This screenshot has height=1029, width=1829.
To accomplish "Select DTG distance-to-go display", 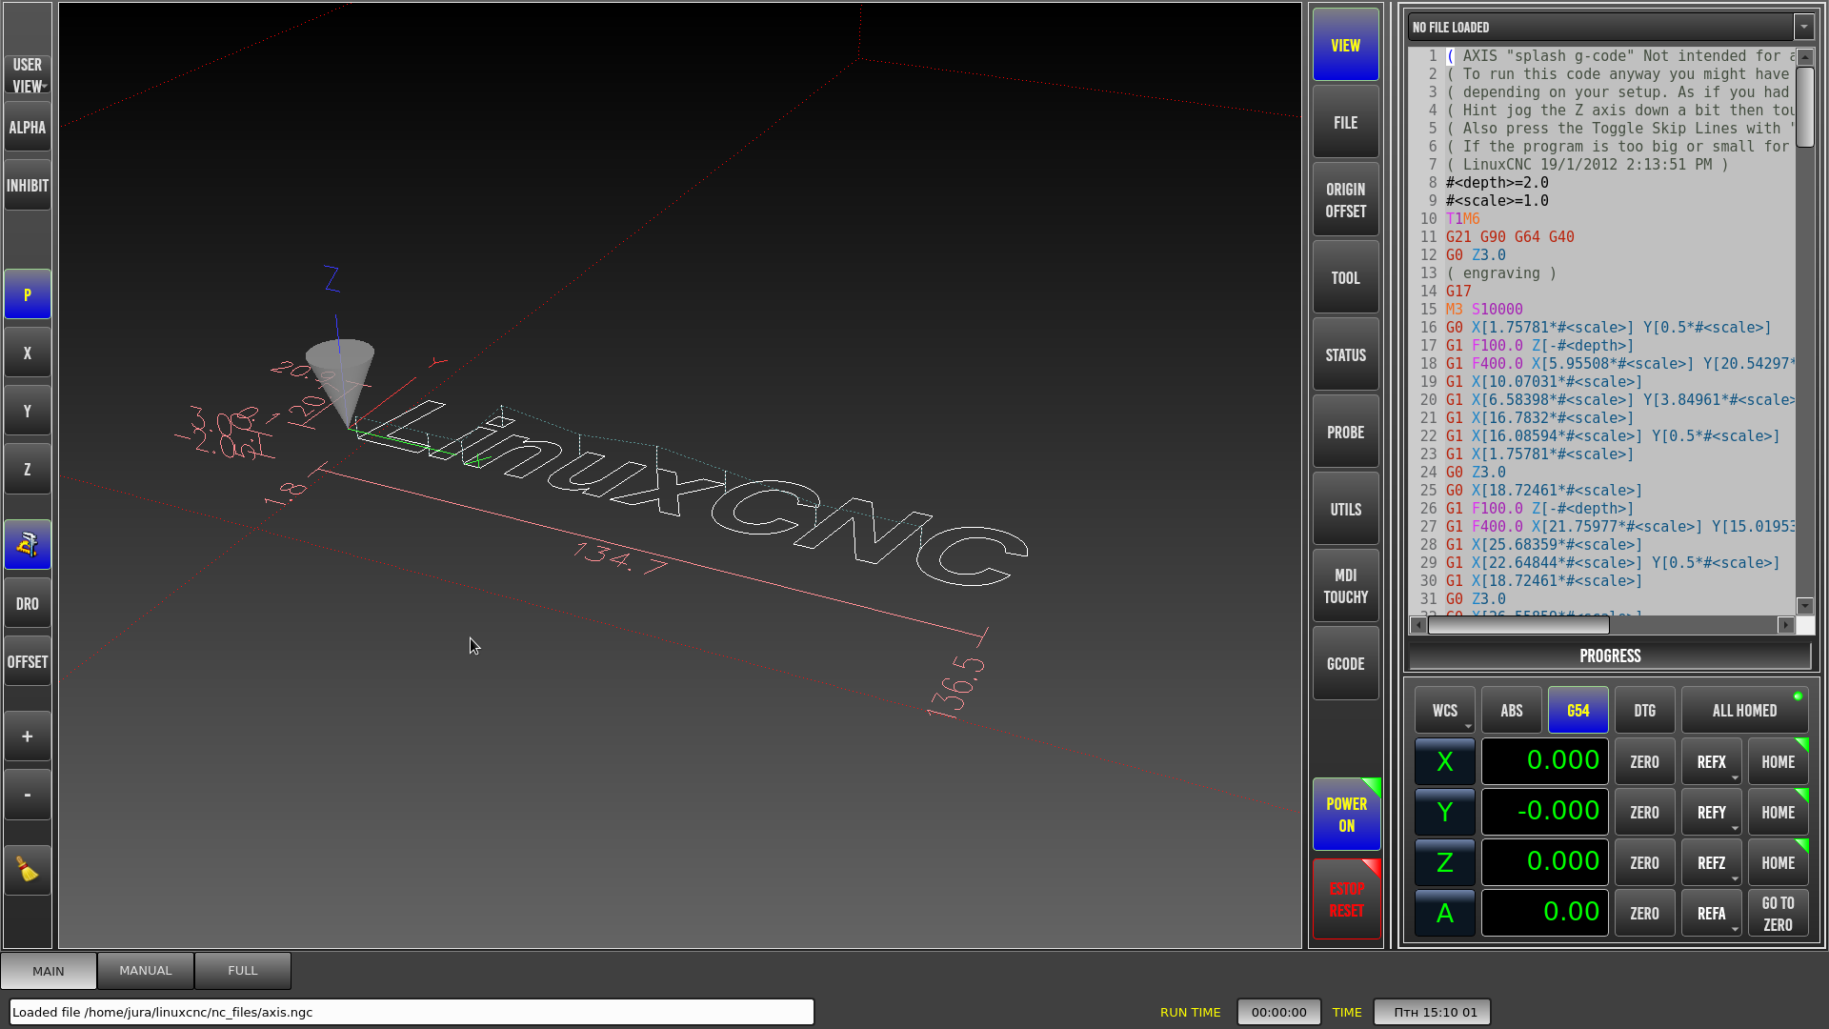I will pyautogui.click(x=1644, y=711).
